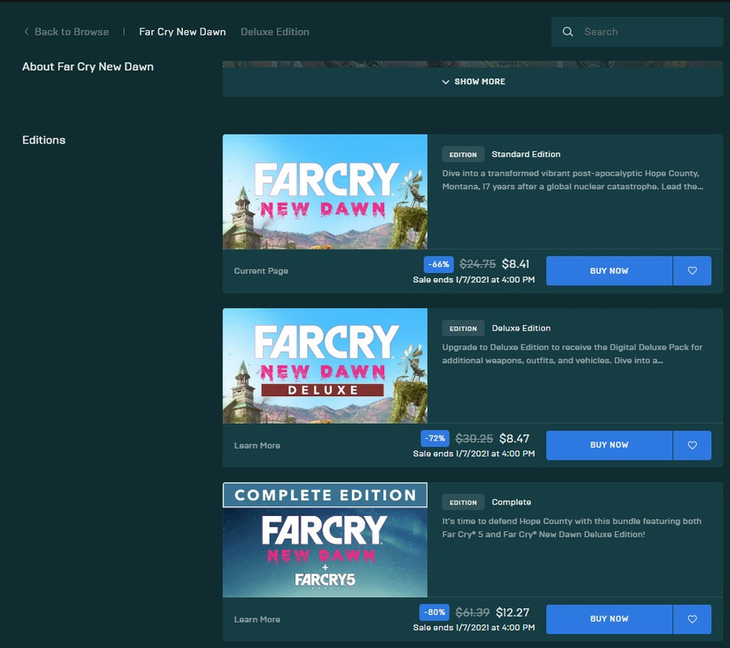
Task: Buy the Deluxe Edition now
Action: [609, 445]
